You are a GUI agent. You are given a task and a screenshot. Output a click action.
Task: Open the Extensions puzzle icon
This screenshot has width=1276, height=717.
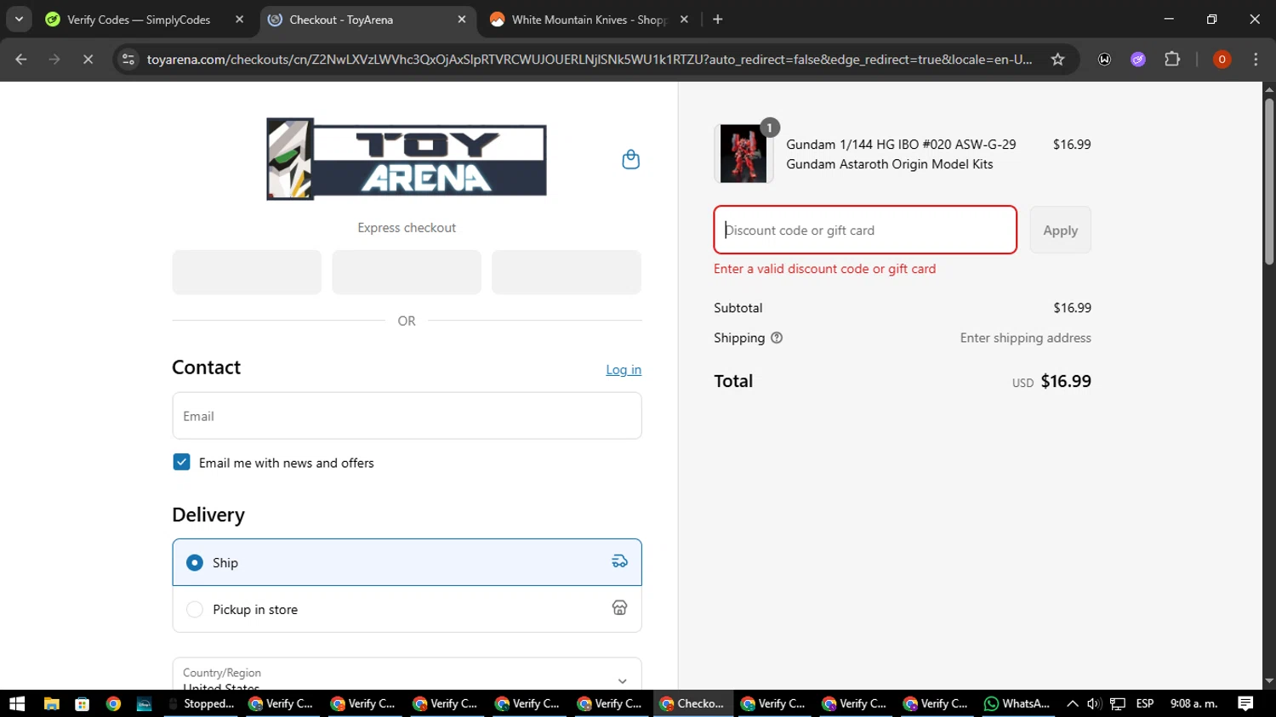pyautogui.click(x=1172, y=60)
